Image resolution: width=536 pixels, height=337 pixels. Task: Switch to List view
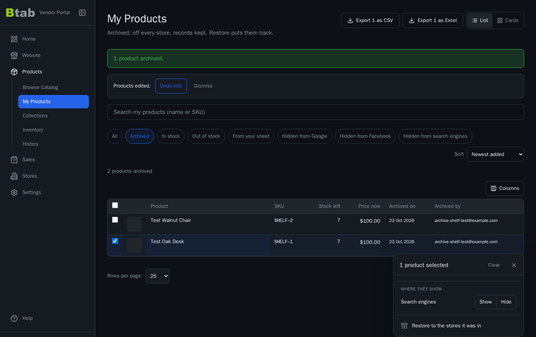480,20
